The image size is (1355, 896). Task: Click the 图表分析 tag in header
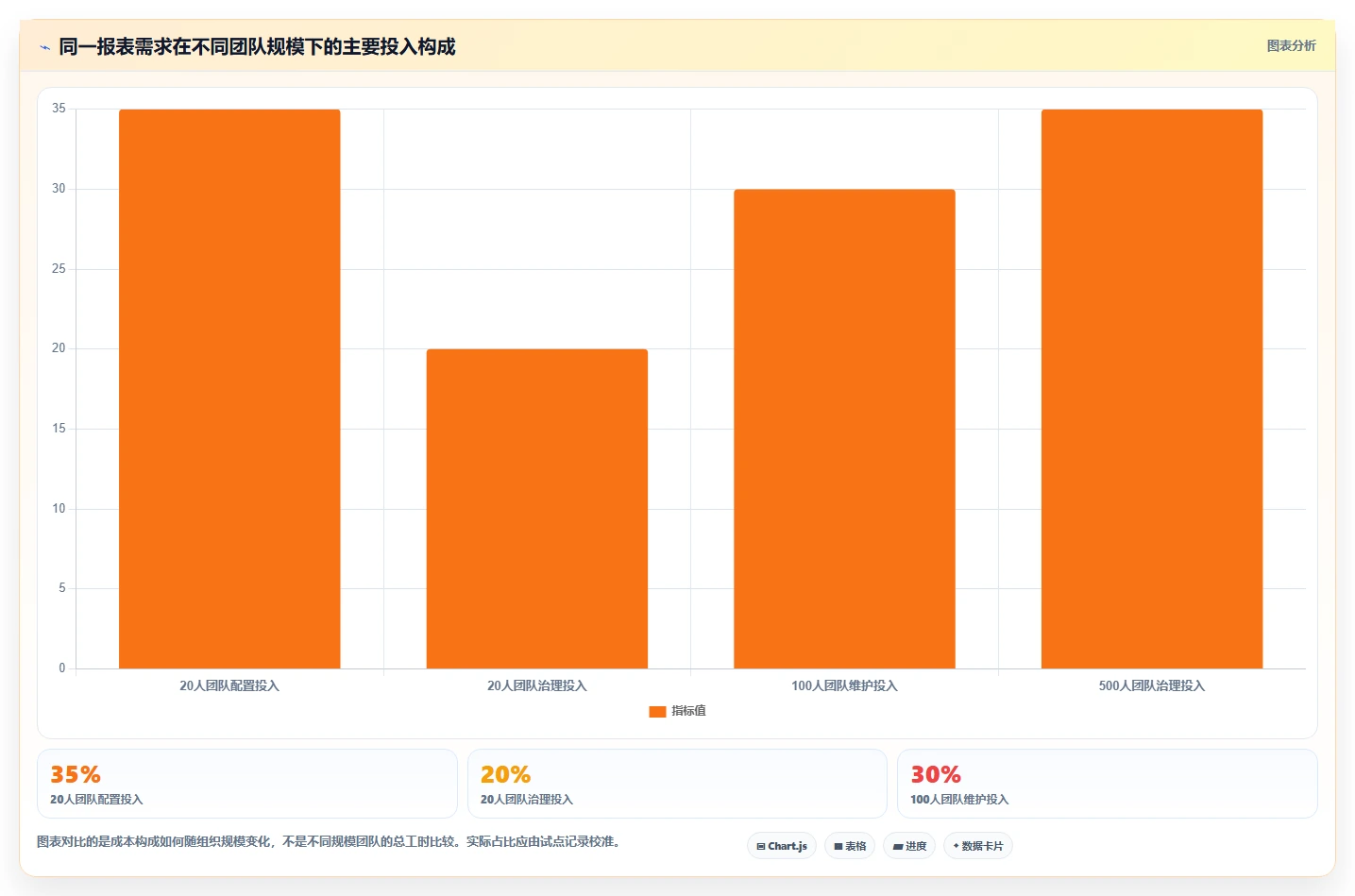1291,45
